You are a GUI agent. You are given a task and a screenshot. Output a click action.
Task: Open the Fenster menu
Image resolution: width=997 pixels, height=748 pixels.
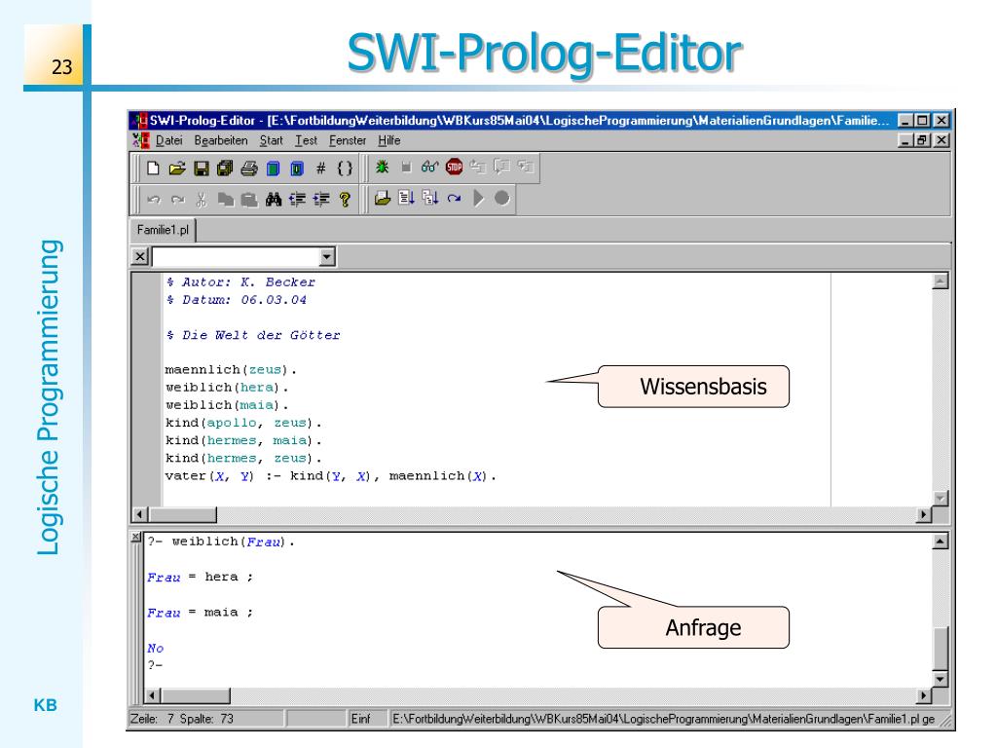tap(348, 140)
